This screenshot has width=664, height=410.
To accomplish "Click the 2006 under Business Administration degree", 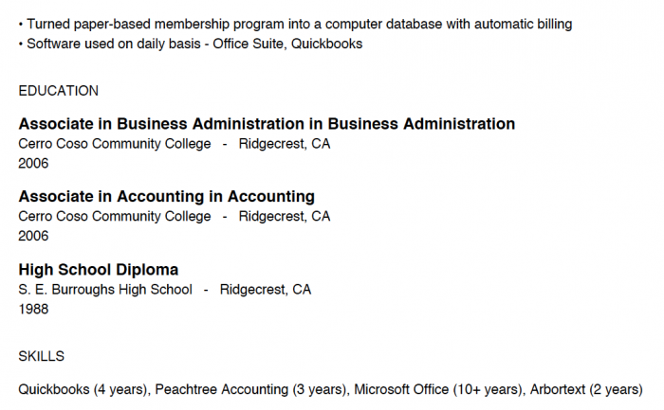I will 33,163.
